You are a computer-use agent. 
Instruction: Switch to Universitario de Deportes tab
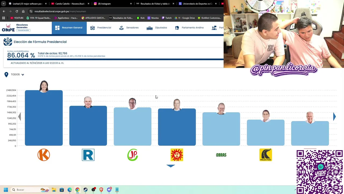tap(198, 4)
